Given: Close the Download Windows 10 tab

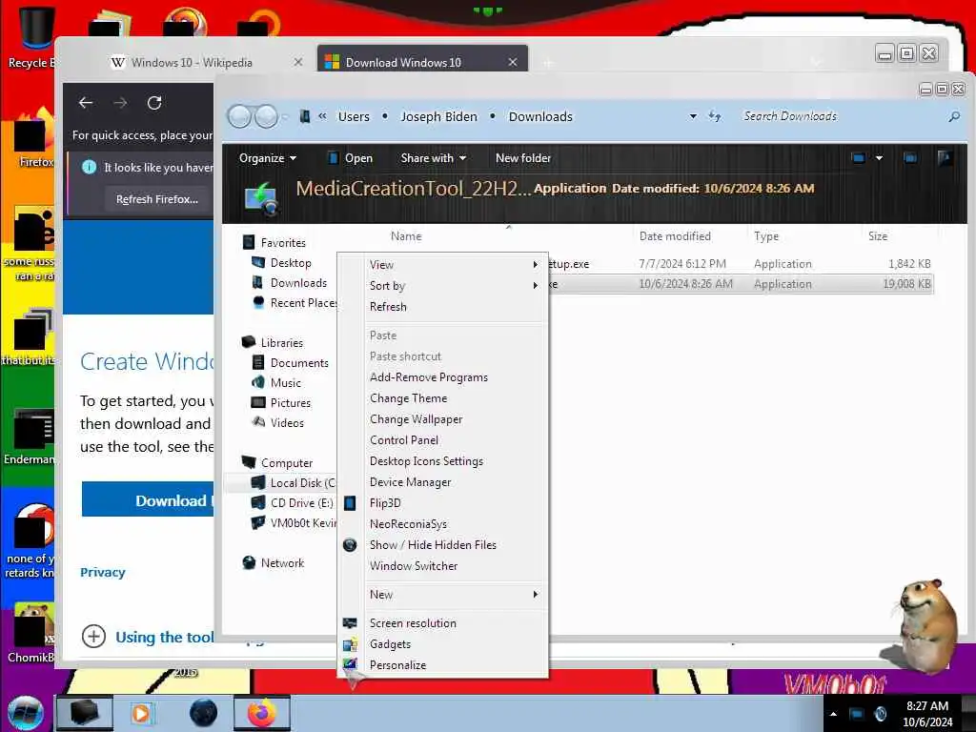Looking at the screenshot, I should 512,62.
